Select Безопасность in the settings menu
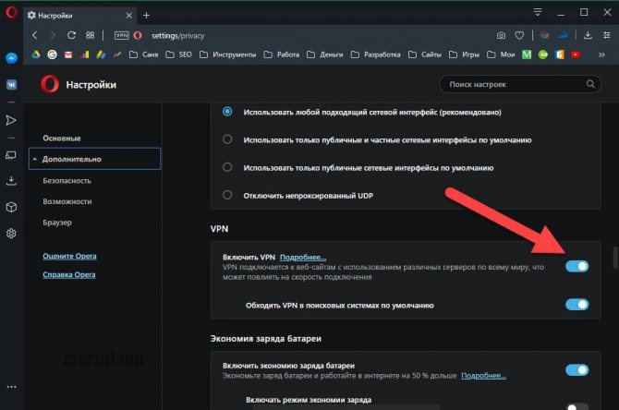This screenshot has width=619, height=410. pyautogui.click(x=67, y=180)
